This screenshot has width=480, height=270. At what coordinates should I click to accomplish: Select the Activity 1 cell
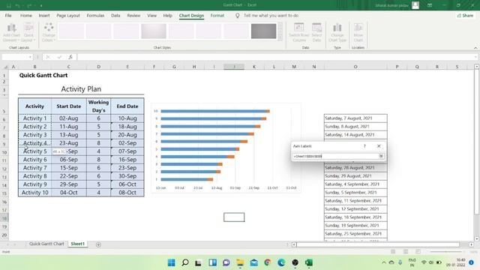(x=35, y=118)
